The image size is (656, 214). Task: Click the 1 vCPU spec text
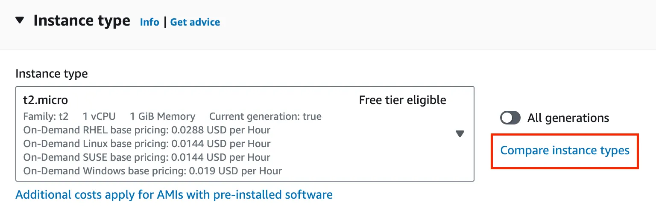point(99,116)
